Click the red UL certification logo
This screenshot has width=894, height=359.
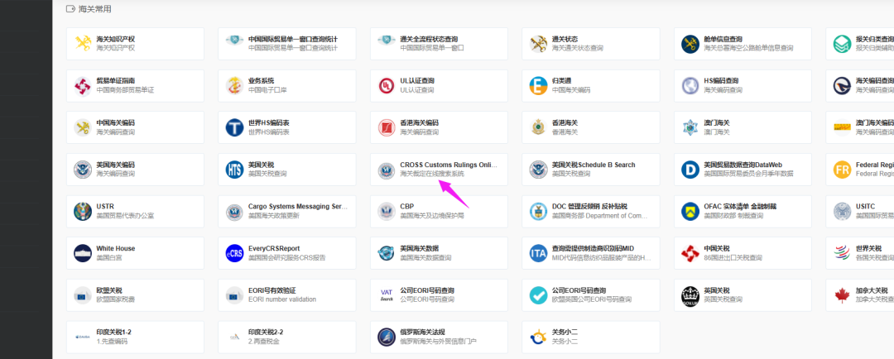(x=387, y=86)
